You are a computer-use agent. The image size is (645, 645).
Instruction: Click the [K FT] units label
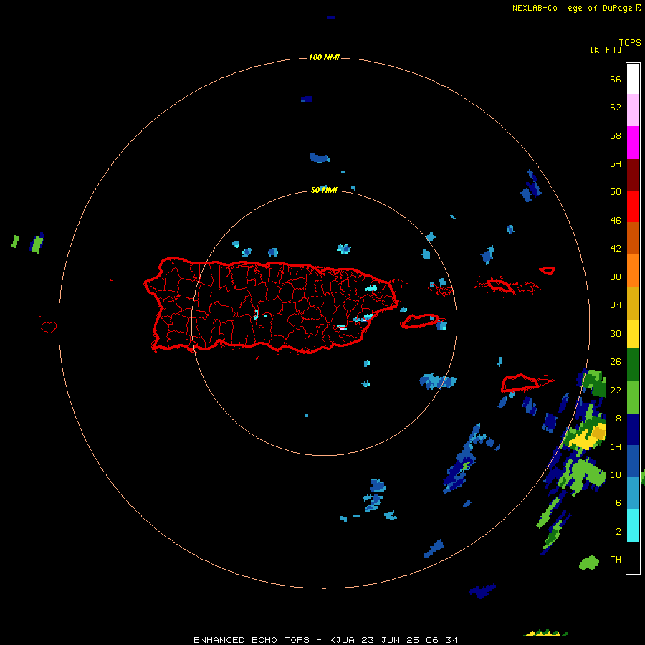click(x=606, y=50)
